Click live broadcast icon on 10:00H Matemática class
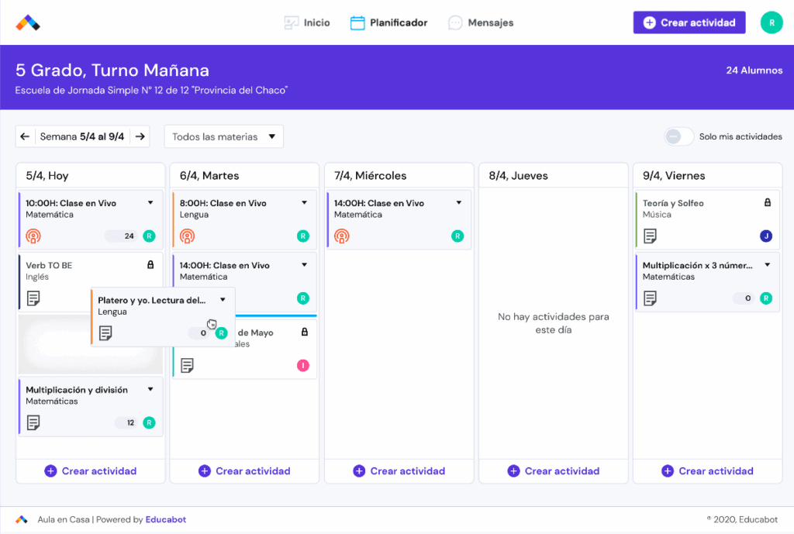Screen dimensions: 794x534 click(33, 236)
